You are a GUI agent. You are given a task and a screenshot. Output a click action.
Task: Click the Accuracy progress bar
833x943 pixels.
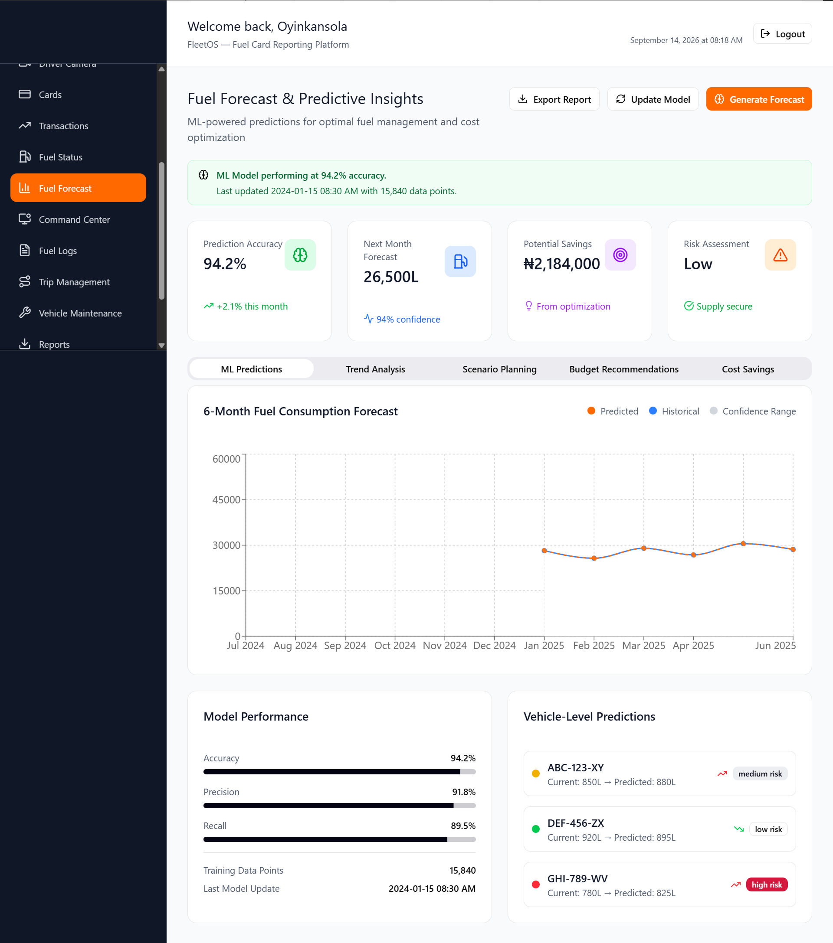pyautogui.click(x=339, y=772)
